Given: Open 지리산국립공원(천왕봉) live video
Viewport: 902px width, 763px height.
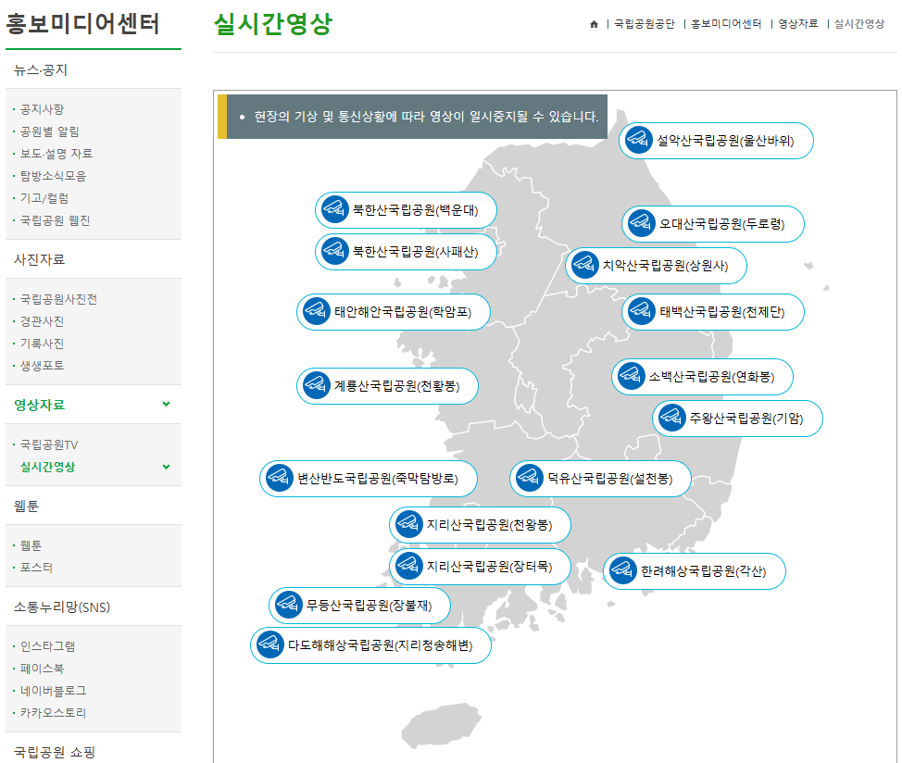Looking at the screenshot, I should [x=480, y=525].
